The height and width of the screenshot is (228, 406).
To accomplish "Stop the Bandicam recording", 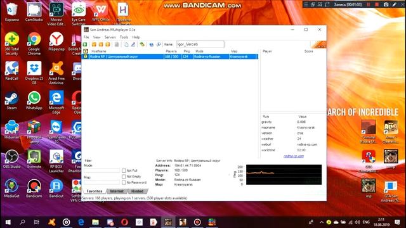I will click(x=377, y=4).
